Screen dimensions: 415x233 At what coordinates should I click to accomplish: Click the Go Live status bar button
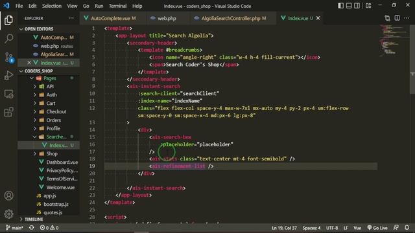(377, 228)
